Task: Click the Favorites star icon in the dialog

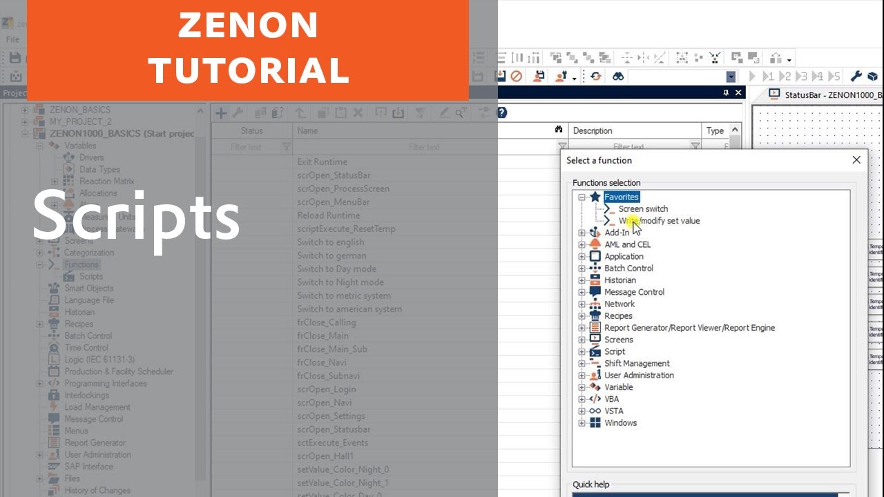Action: click(x=595, y=197)
